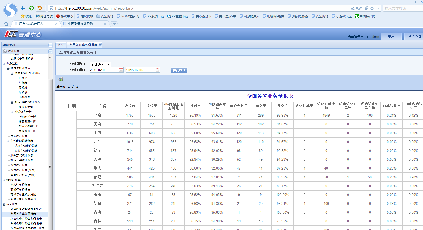Open the 建议网站 bookmark
This screenshot has width=423, height=230.
(85, 16)
